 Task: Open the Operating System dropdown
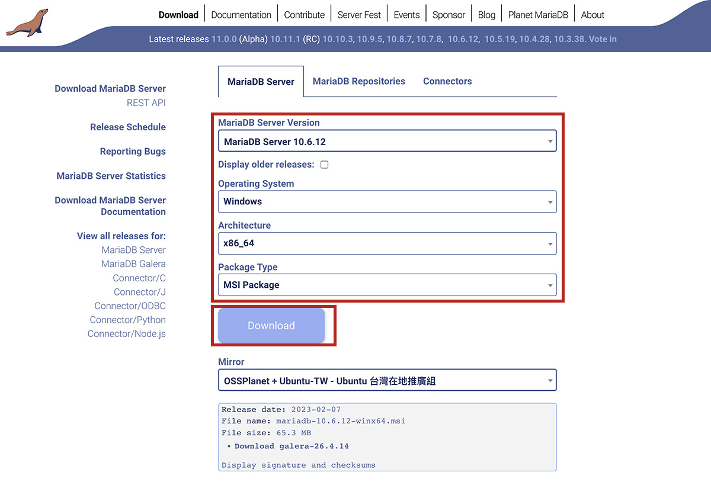(x=387, y=201)
